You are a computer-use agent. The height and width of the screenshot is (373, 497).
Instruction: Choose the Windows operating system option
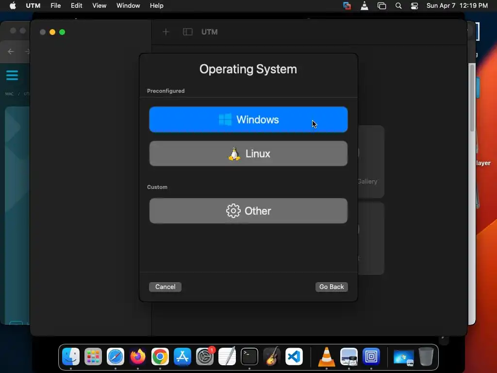(248, 119)
